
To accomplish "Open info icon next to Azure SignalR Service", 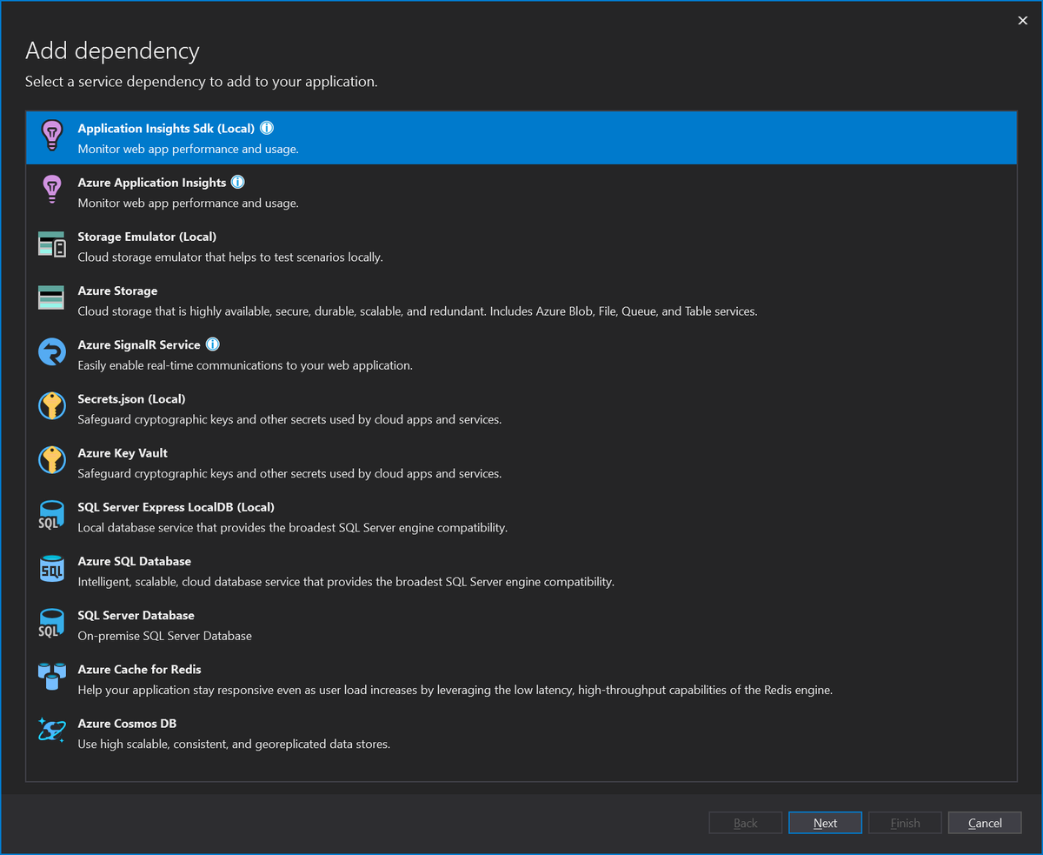I will 213,344.
